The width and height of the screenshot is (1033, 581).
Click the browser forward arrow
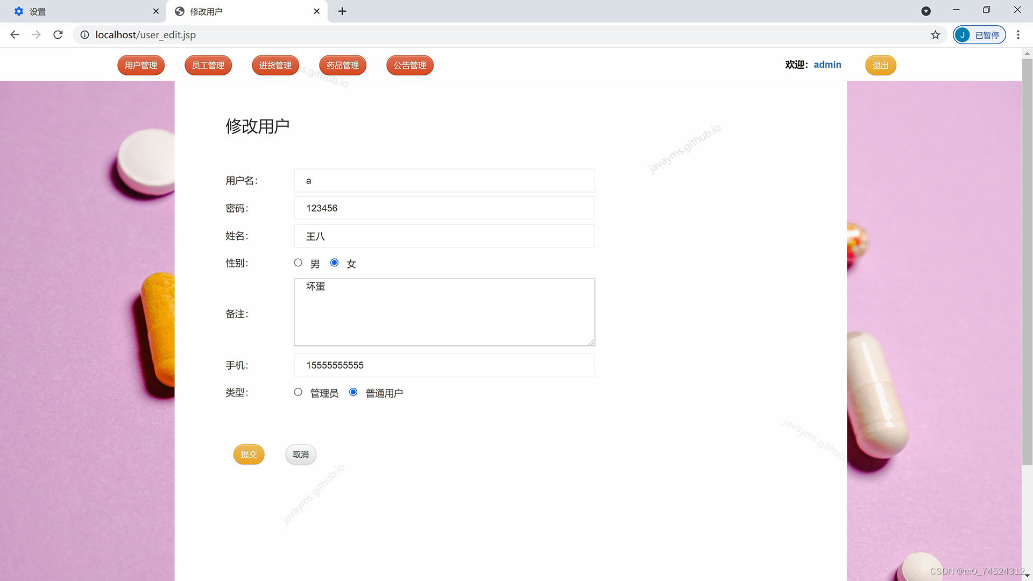pyautogui.click(x=36, y=34)
